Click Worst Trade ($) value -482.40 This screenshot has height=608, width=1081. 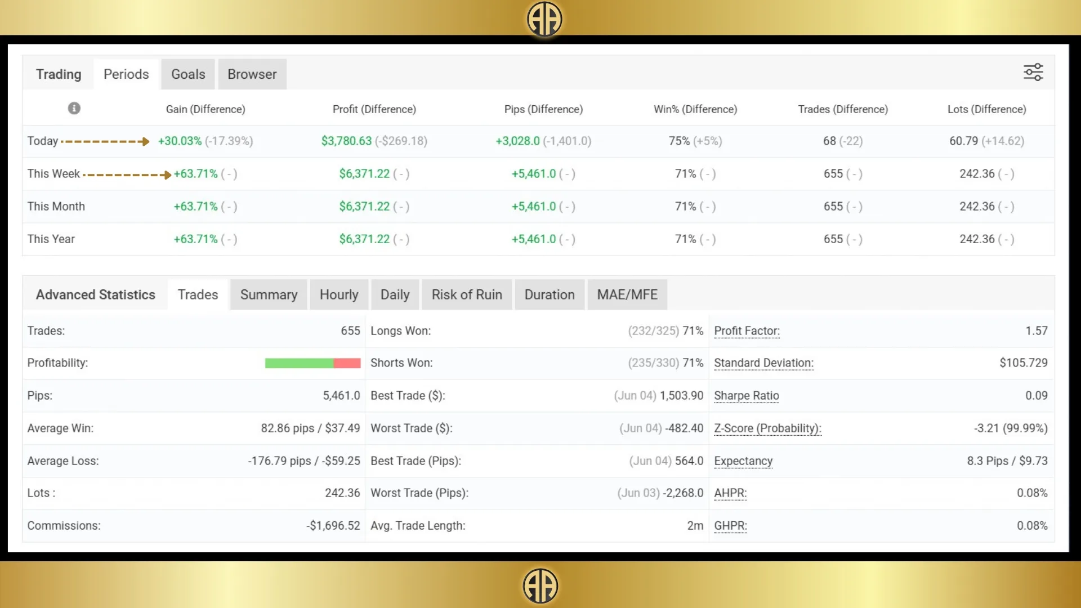point(684,428)
